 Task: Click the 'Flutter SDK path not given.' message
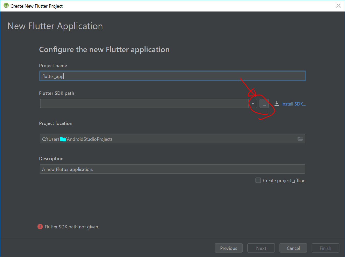point(72,227)
